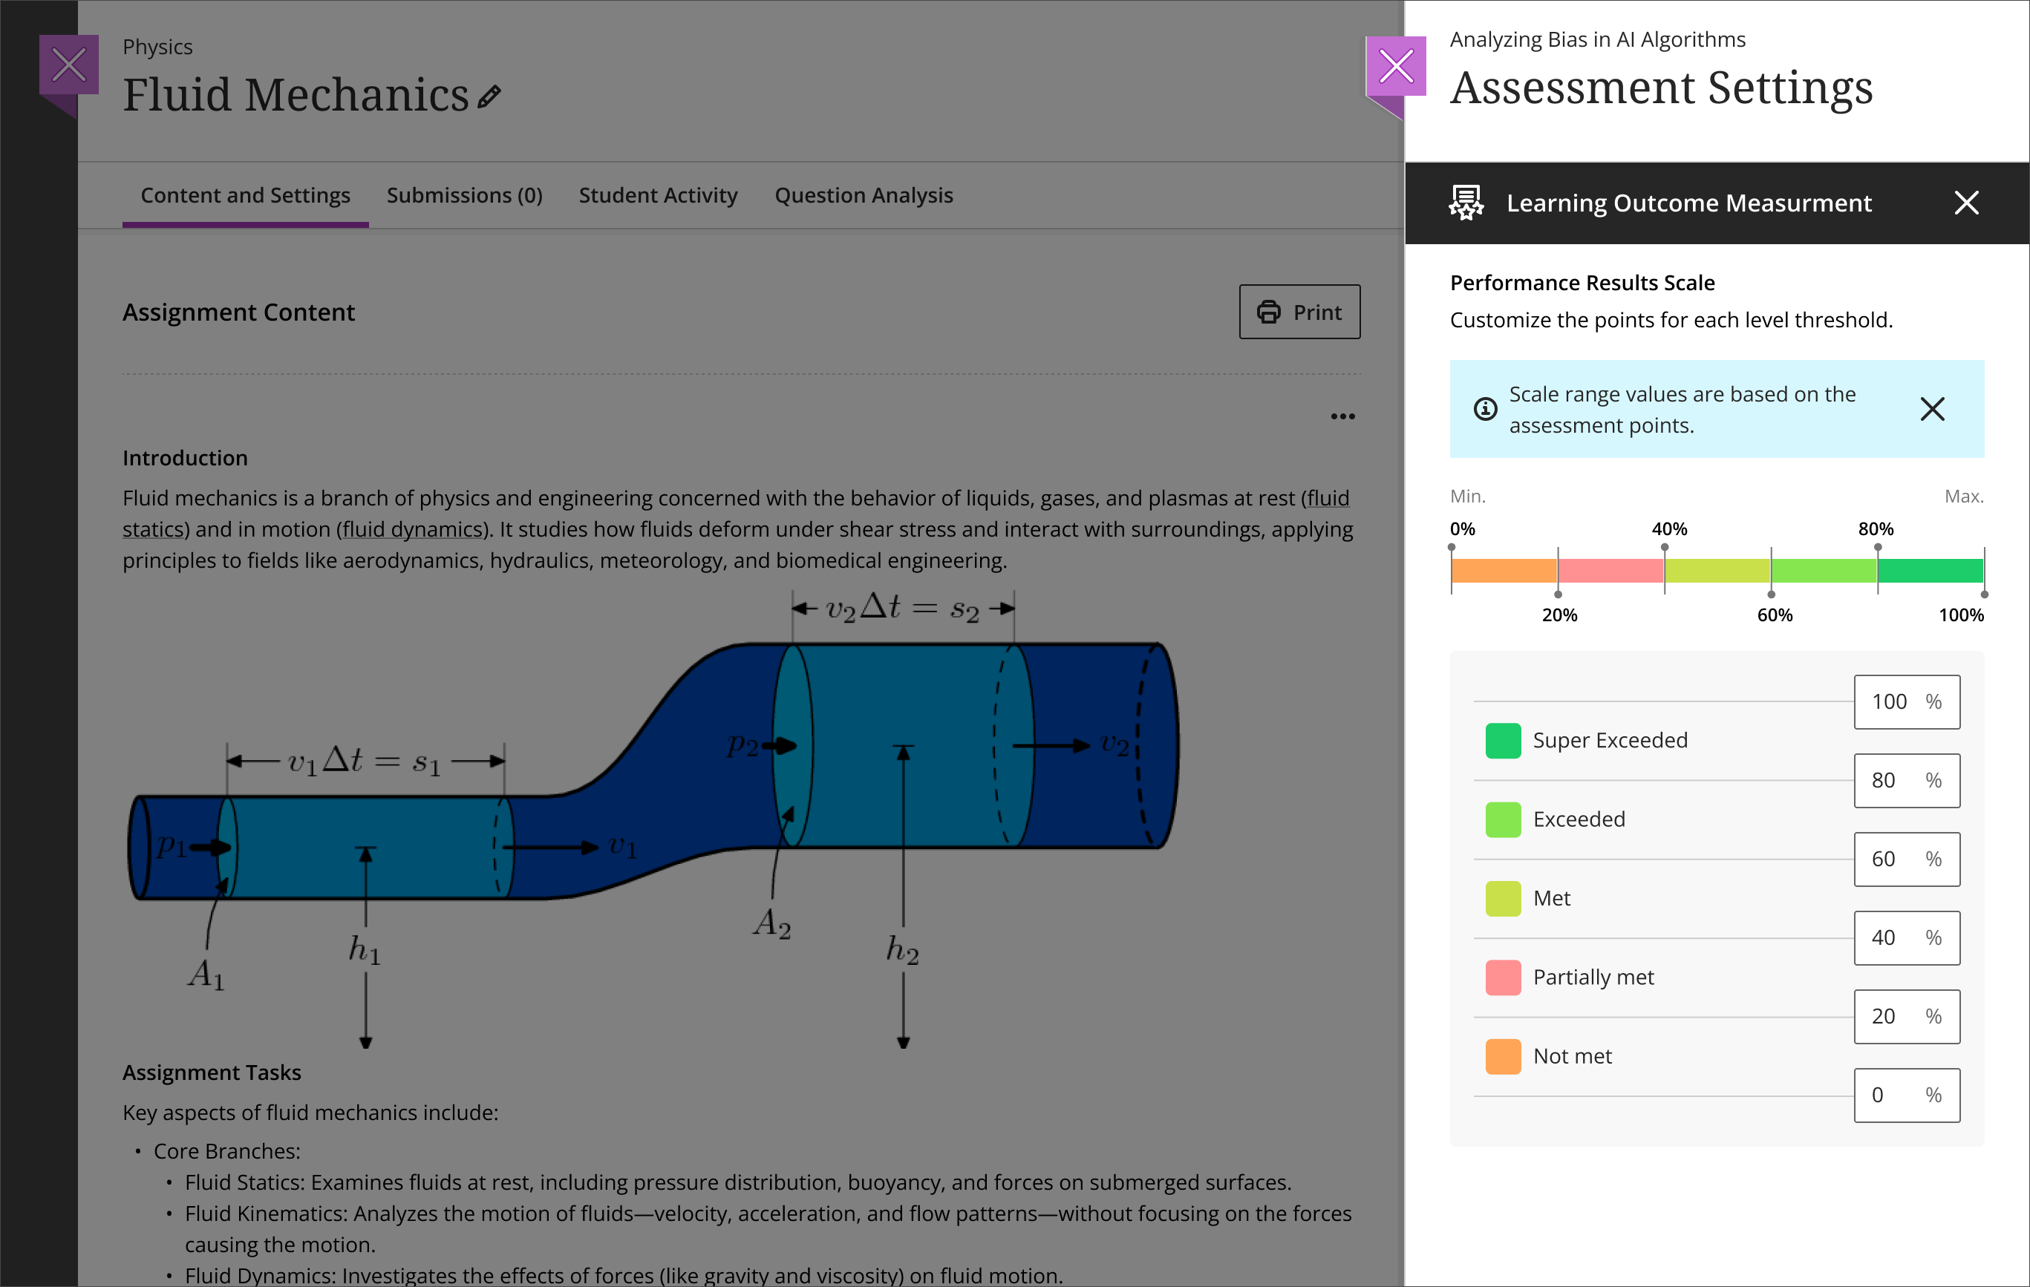This screenshot has height=1287, width=2030.
Task: Open the Student Activity tab
Action: click(x=658, y=194)
